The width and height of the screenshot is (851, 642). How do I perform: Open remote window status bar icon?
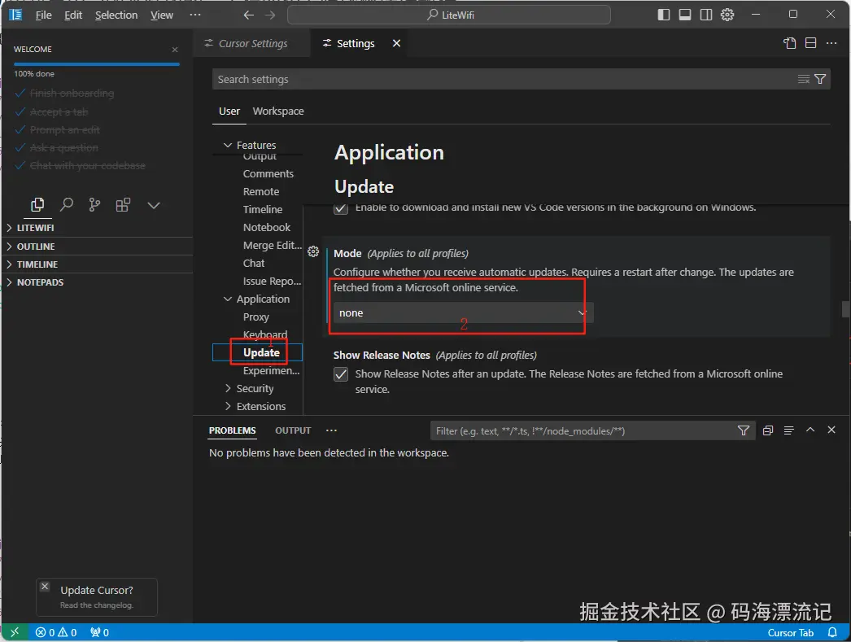[x=15, y=632]
